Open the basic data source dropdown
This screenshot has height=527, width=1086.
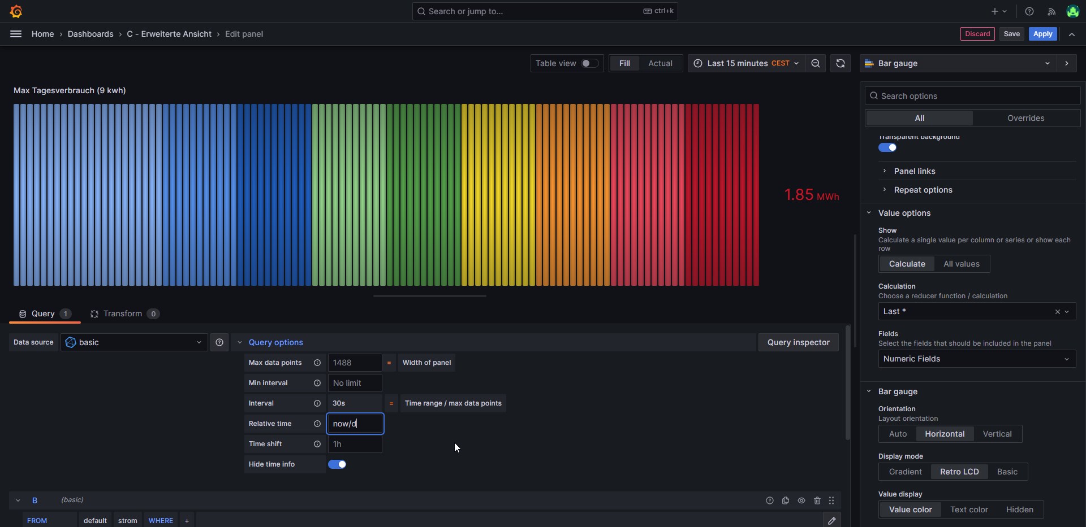pyautogui.click(x=133, y=342)
